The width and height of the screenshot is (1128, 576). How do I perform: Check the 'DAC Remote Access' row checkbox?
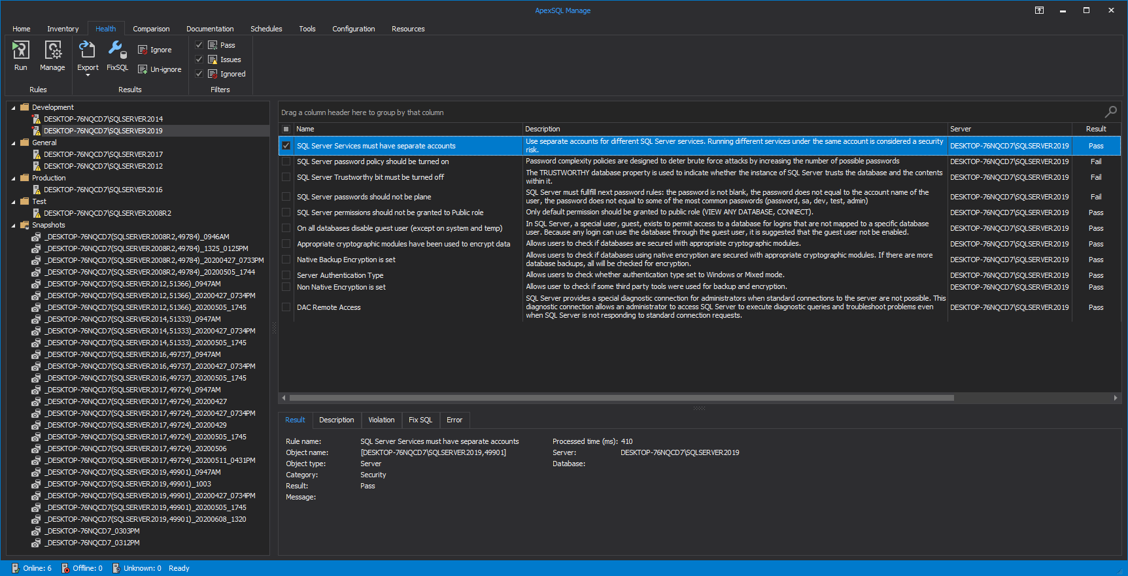click(x=286, y=307)
